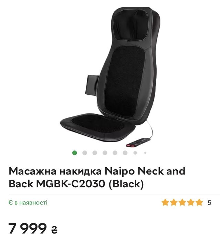Choose the tiniest last carousel dot
The height and width of the screenshot is (241, 220).
click(x=145, y=153)
